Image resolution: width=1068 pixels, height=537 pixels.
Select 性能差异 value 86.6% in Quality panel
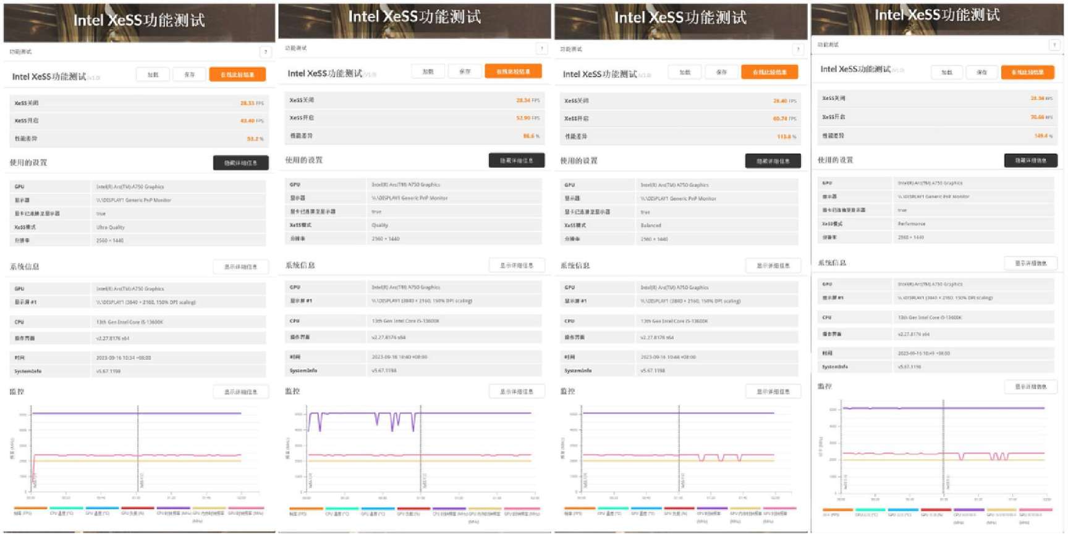pos(532,136)
